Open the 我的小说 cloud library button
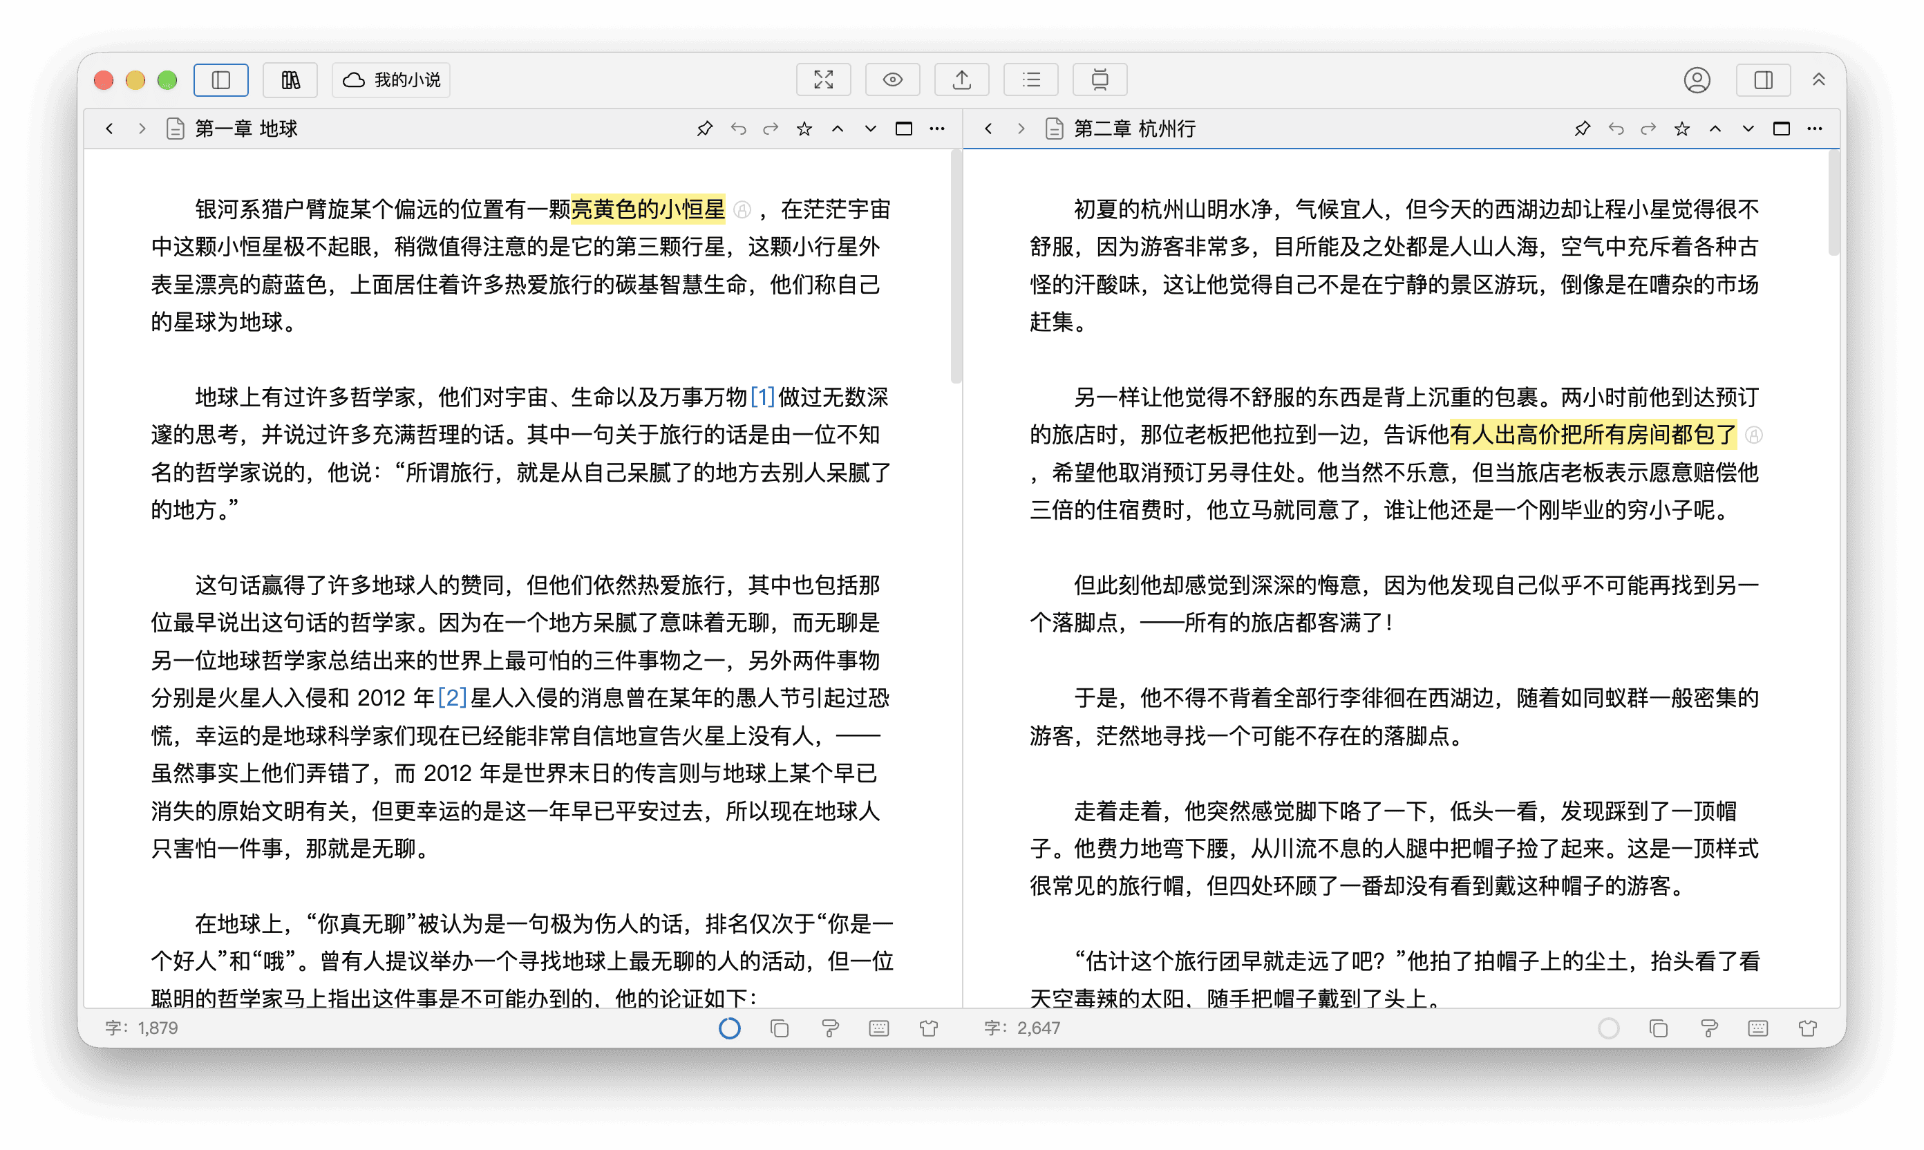1924x1150 pixels. pos(391,79)
